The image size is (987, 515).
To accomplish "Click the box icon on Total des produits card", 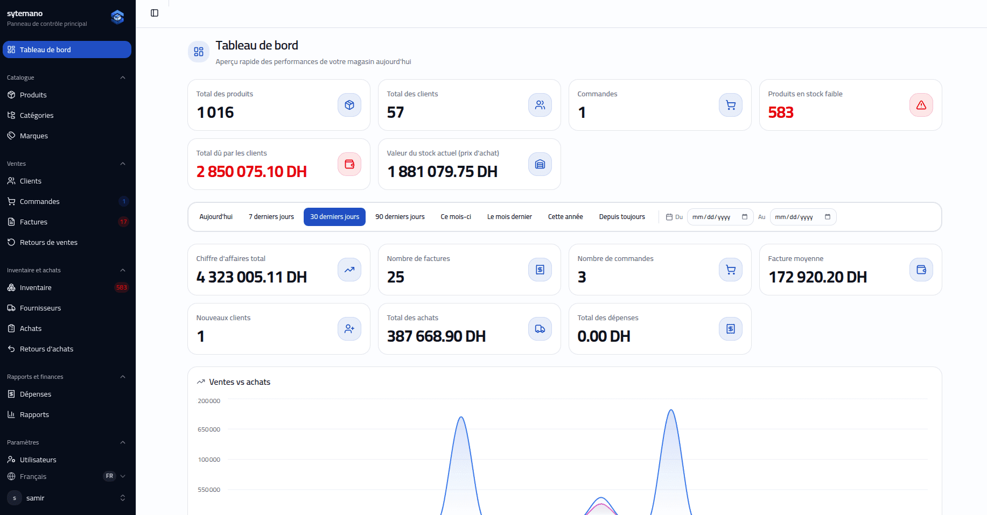I will click(x=349, y=105).
